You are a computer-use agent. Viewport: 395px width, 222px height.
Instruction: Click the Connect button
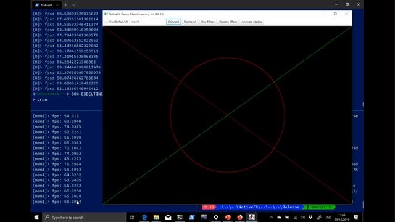coord(173,22)
